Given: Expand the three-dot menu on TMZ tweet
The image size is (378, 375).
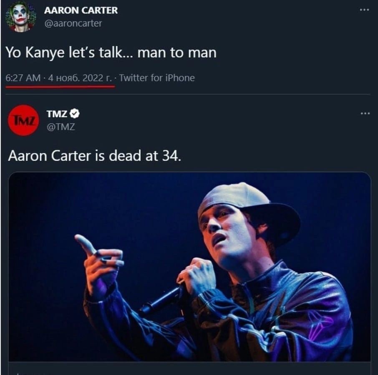Looking at the screenshot, I should (365, 113).
